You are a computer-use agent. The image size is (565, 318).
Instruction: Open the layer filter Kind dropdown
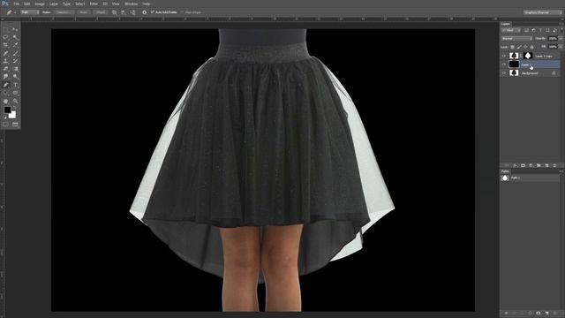point(511,30)
